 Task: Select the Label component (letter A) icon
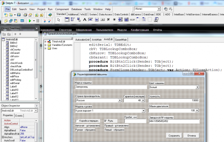[x=85, y=20]
